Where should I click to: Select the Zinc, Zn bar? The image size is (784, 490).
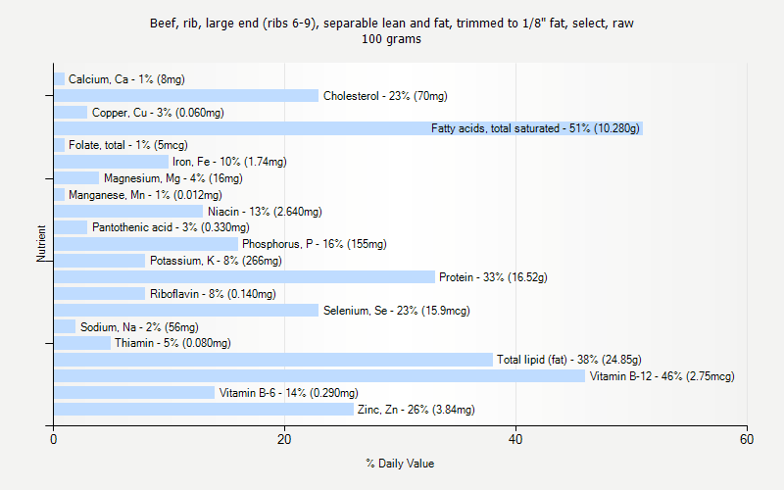click(x=203, y=410)
